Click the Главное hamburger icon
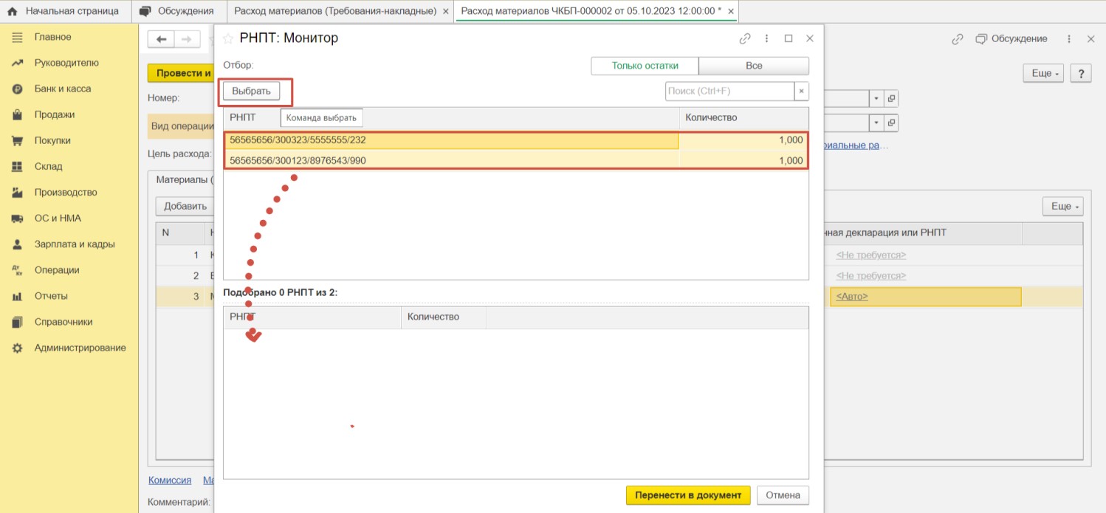The width and height of the screenshot is (1106, 513). click(x=17, y=37)
